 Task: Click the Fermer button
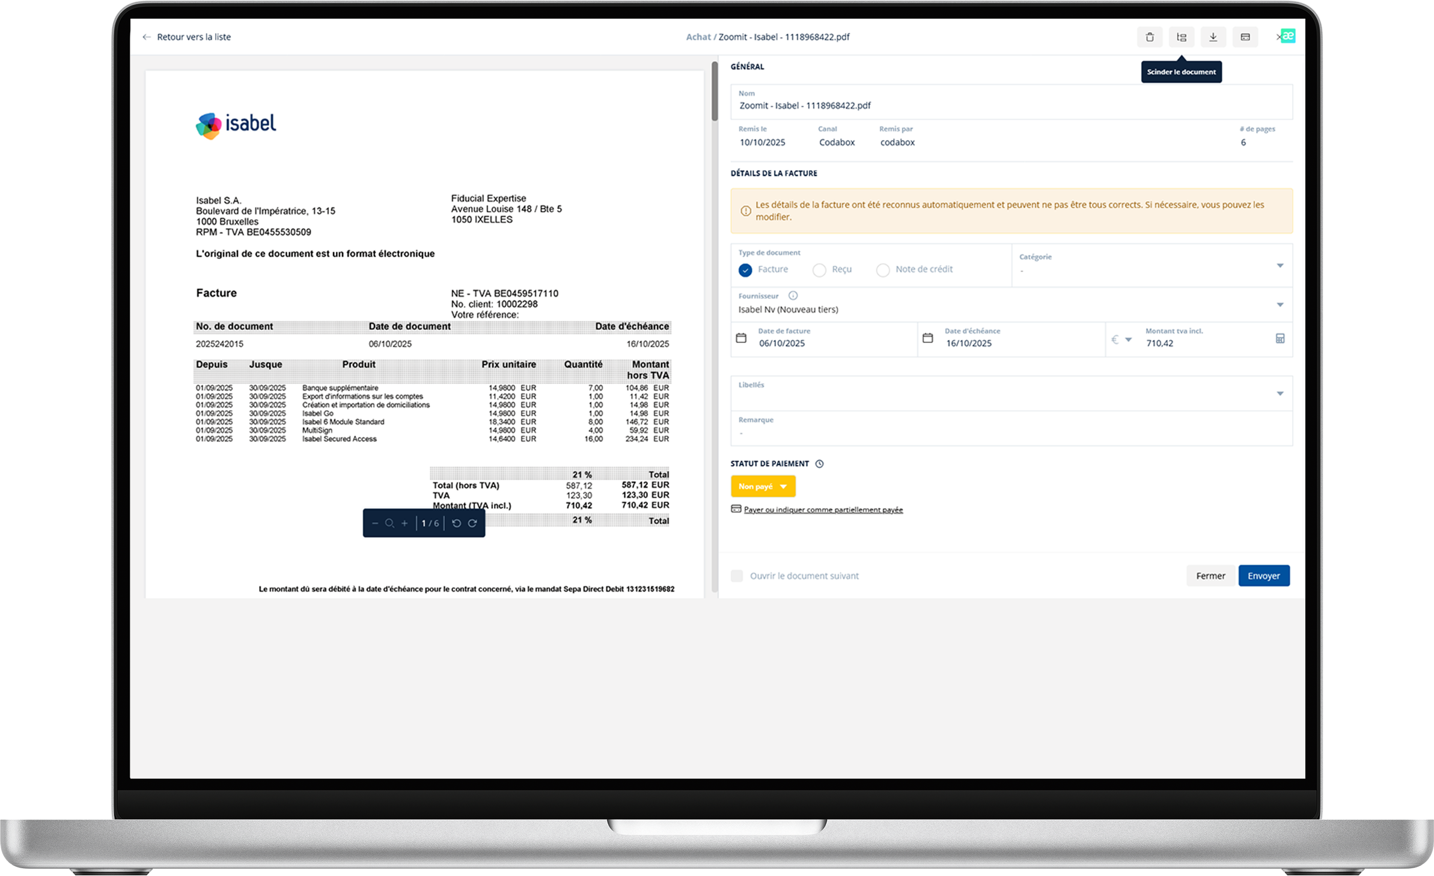pos(1210,576)
